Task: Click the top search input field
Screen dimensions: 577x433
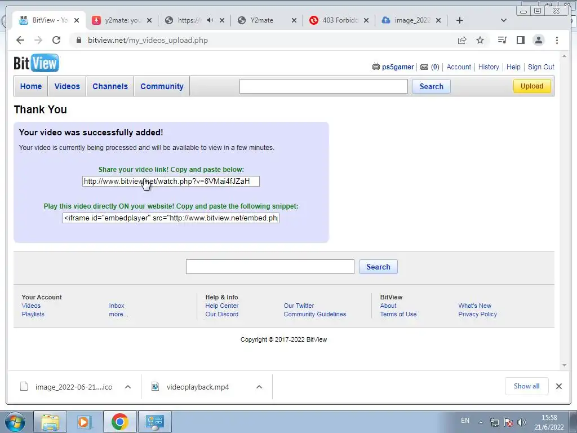Action: point(323,86)
